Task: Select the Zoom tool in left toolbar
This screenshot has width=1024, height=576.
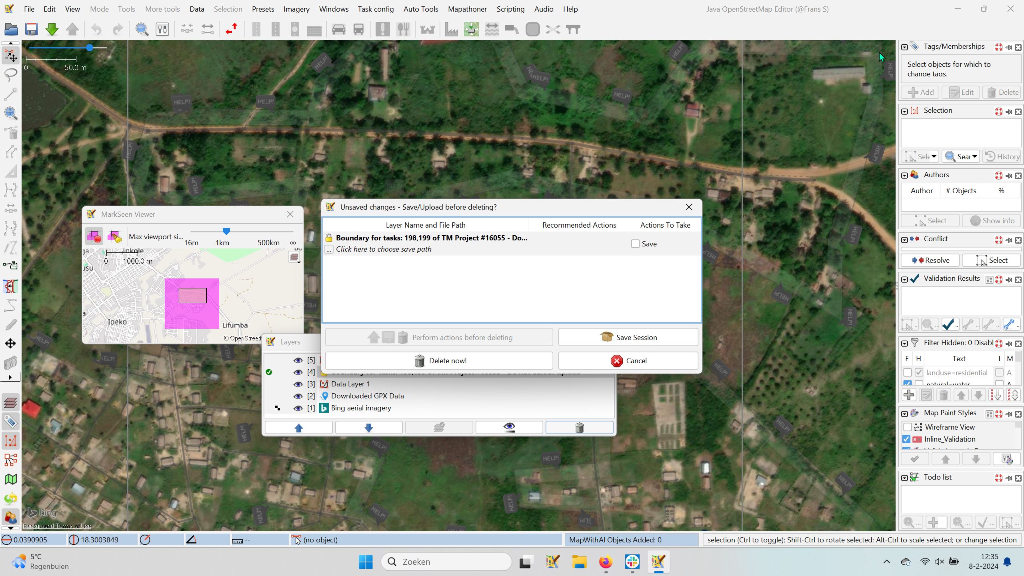Action: pyautogui.click(x=11, y=113)
